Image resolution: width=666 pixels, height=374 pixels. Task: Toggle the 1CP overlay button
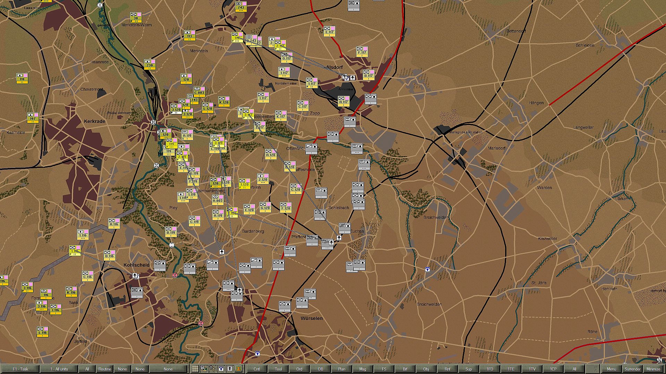point(553,369)
